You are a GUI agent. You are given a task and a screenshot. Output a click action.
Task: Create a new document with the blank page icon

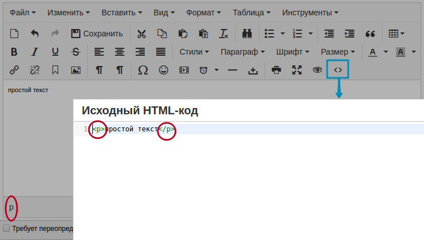point(14,34)
